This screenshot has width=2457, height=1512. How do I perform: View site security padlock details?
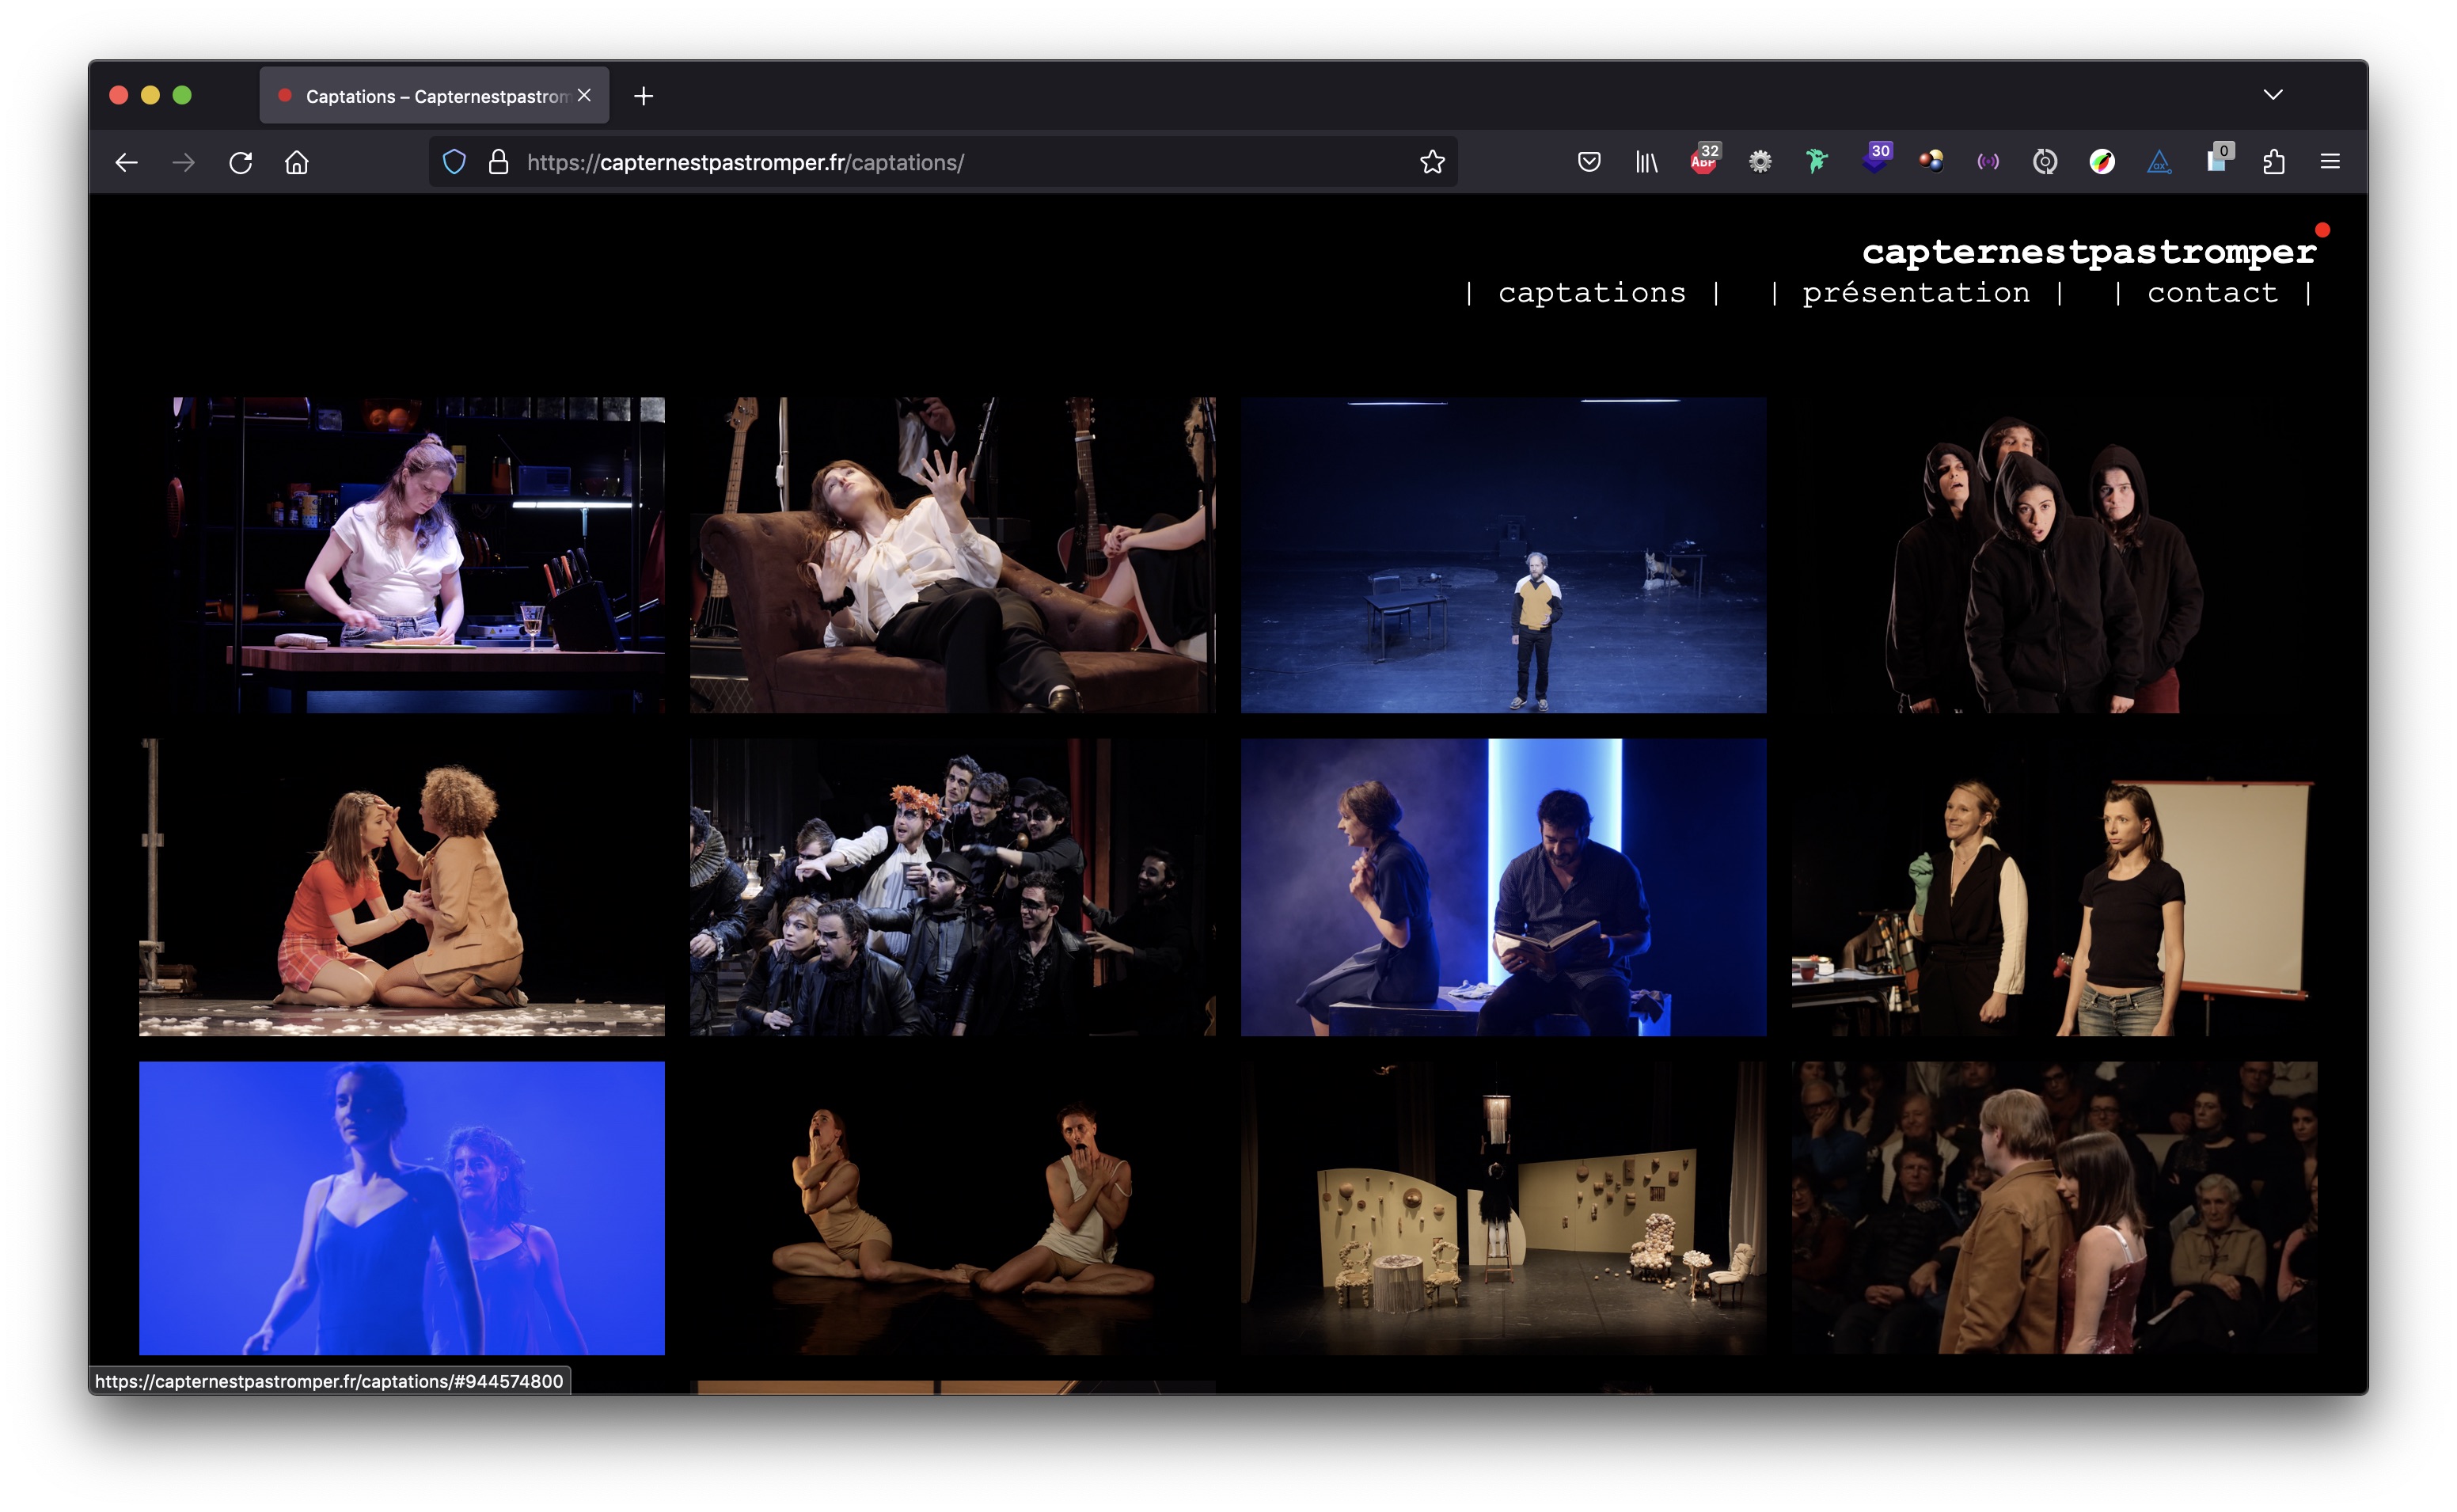(498, 162)
